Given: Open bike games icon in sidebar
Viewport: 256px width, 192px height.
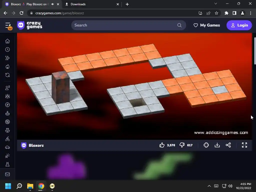Looking at the screenshot, I should coord(7,139).
